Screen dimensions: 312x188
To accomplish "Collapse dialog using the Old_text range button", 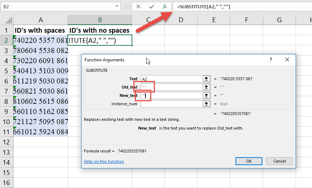I will pyautogui.click(x=206, y=87).
